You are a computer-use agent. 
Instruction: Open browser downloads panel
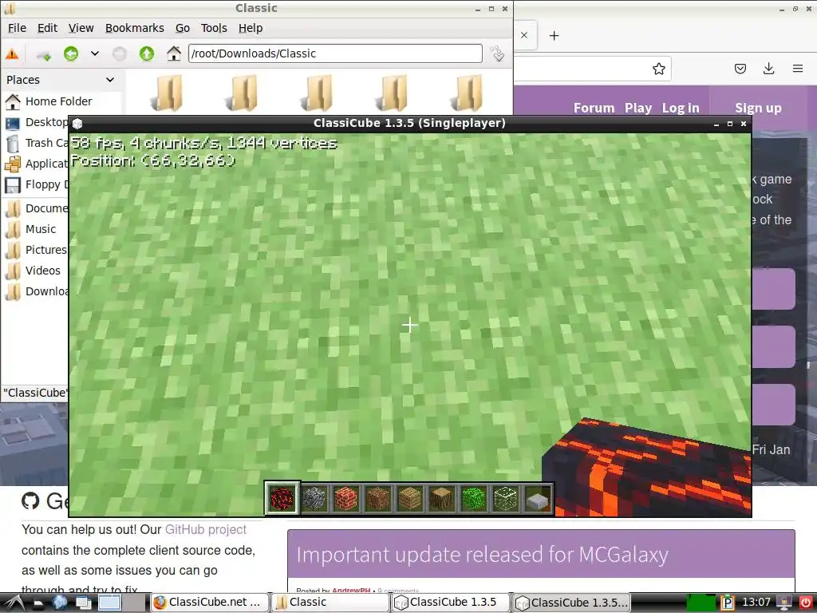click(x=768, y=69)
